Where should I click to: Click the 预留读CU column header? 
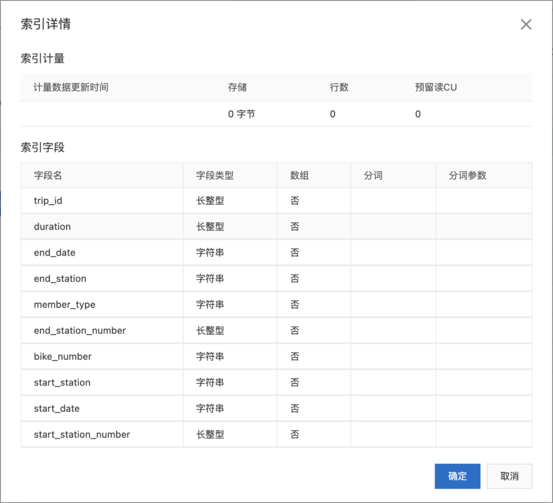[x=436, y=87]
